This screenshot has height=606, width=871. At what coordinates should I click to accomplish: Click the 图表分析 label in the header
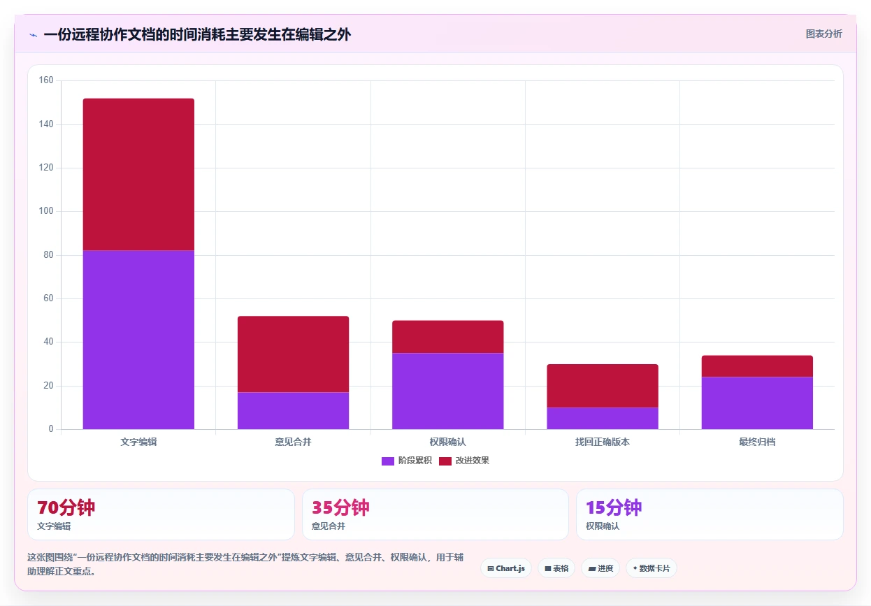[x=824, y=34]
